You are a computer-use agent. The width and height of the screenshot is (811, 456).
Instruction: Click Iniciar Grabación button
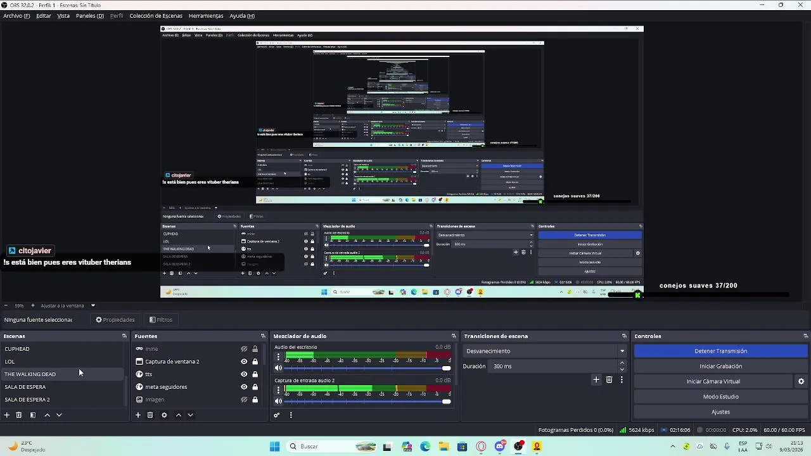(x=721, y=366)
